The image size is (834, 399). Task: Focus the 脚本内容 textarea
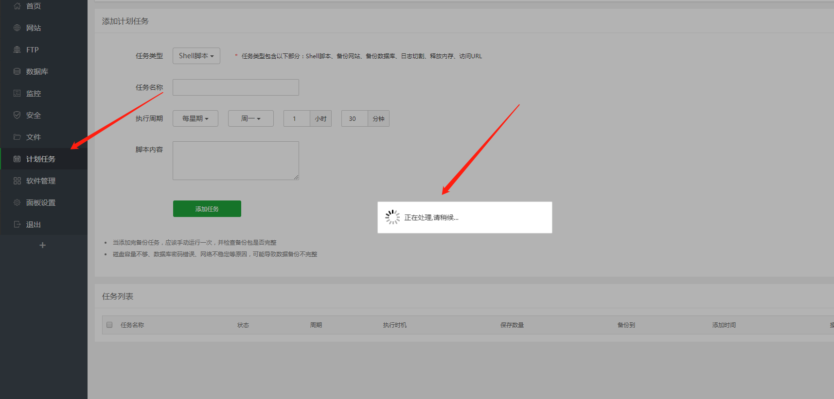coord(235,161)
